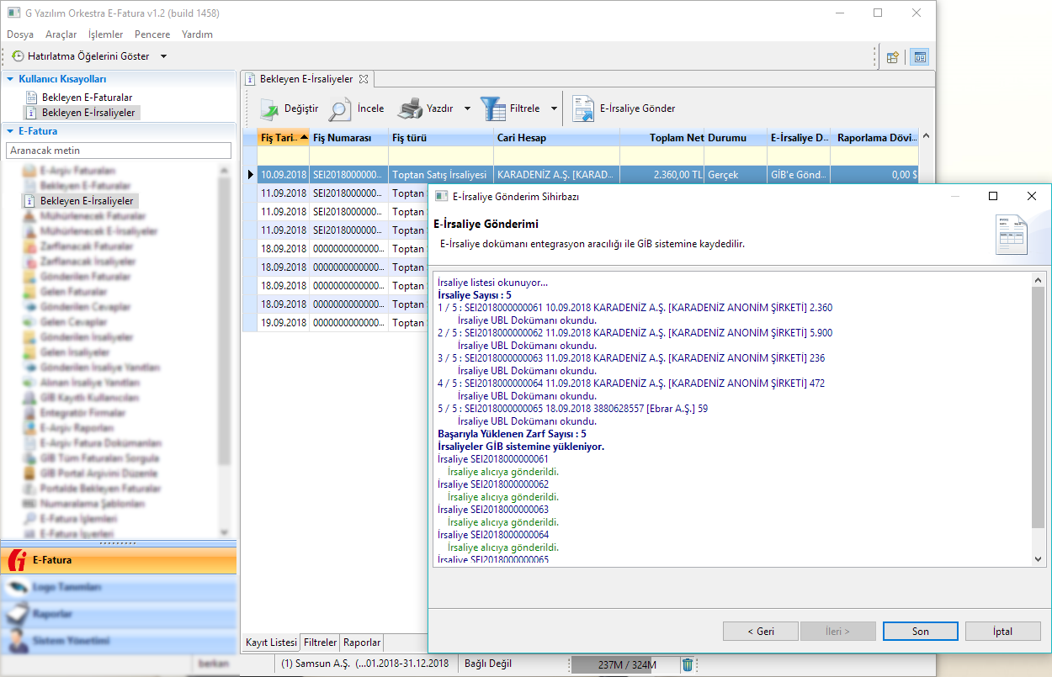Go back with the Geri button
Viewport: 1052px width, 677px height.
[760, 632]
